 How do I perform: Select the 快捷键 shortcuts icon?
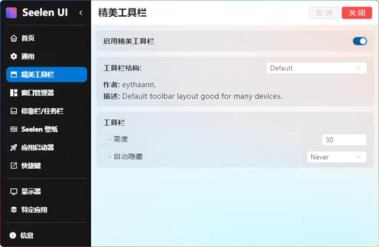[x=13, y=166]
